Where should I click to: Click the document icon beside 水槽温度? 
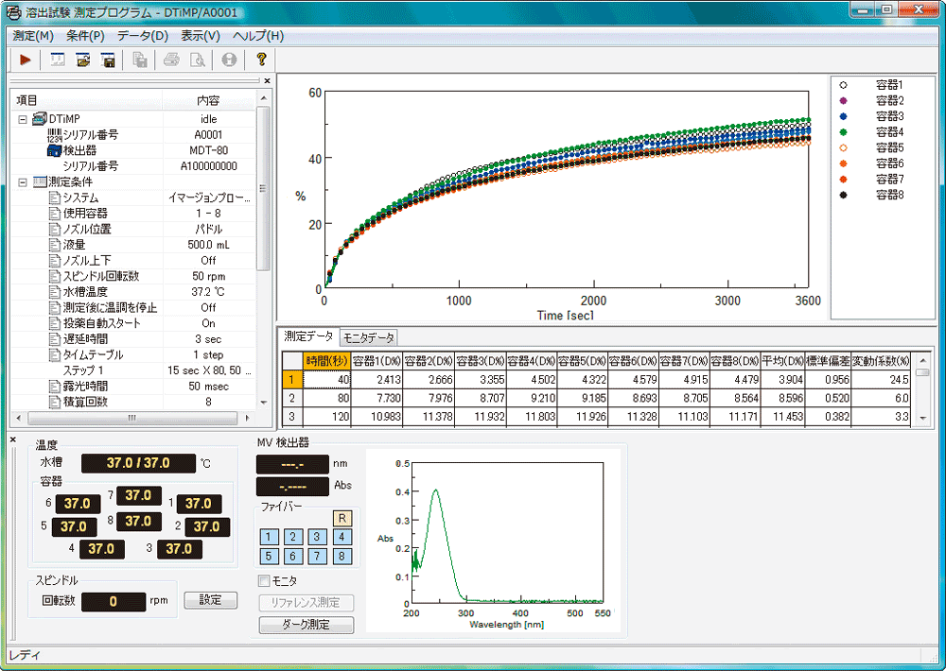(x=54, y=292)
